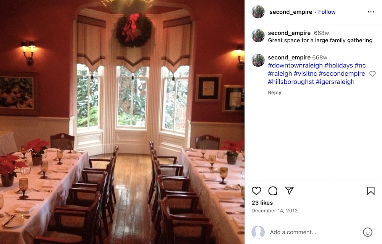
Task: Share post via paper plane icon
Action: pos(289,191)
